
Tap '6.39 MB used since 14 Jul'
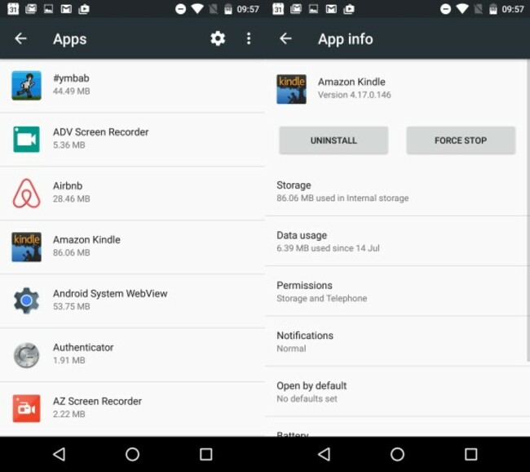pos(328,248)
